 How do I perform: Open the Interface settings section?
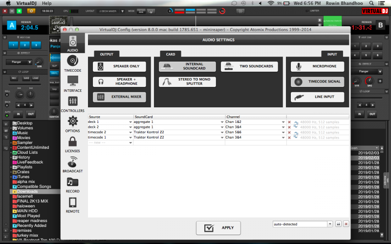[x=72, y=84]
